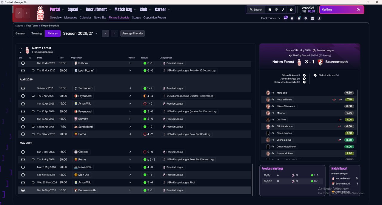Open the settings gear icon
Screen dimensions: 382x205
tap(291, 10)
